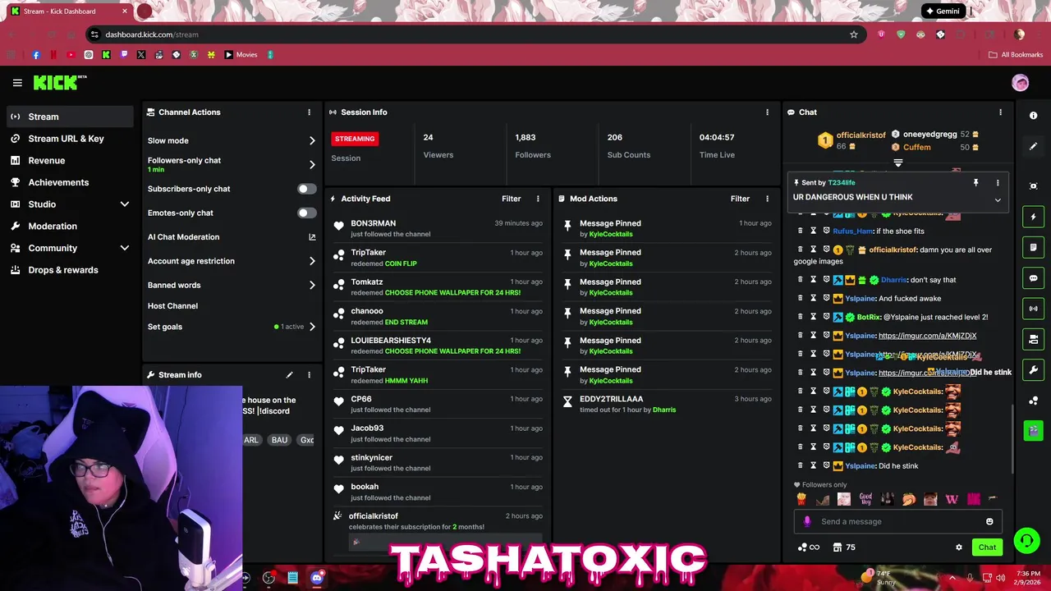This screenshot has width=1051, height=591.
Task: Expand Banned words settings
Action: pos(312,285)
